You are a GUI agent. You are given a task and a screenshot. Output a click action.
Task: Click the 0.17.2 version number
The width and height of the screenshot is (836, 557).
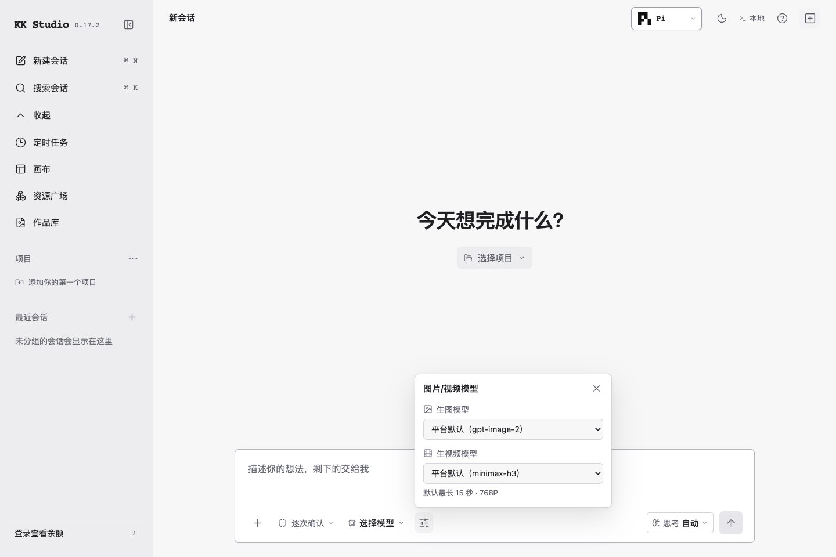pyautogui.click(x=87, y=26)
